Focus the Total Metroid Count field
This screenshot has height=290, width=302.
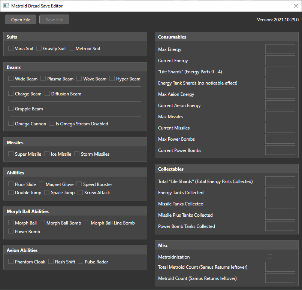coord(275,267)
